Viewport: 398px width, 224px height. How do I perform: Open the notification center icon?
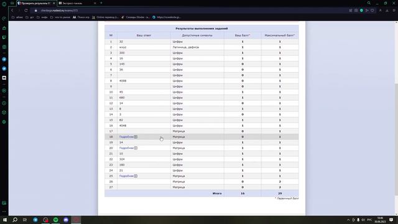[391, 220]
